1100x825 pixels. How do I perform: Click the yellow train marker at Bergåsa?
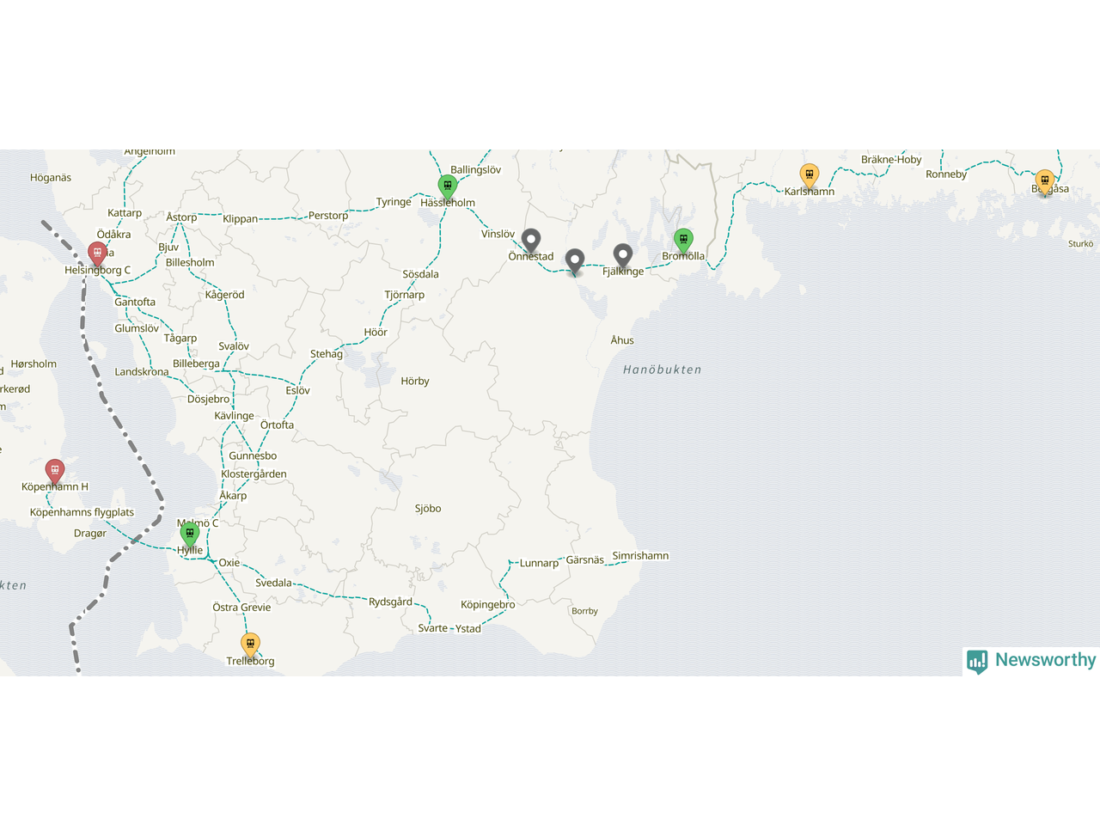(1044, 182)
